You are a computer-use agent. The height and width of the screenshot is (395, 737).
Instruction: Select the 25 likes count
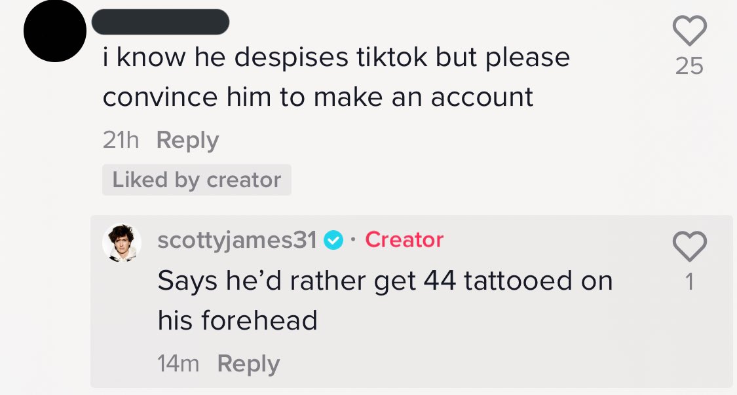[690, 65]
